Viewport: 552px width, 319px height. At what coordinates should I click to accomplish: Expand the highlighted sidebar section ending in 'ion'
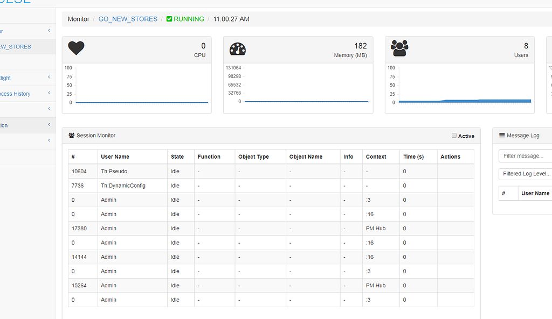[x=49, y=125]
